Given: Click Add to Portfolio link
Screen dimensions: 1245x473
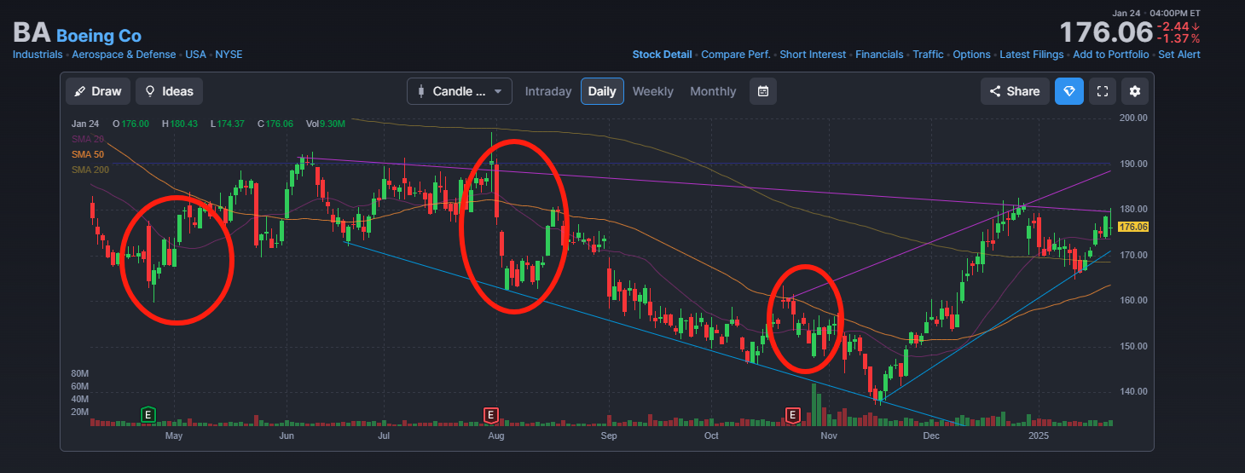Looking at the screenshot, I should (1111, 55).
